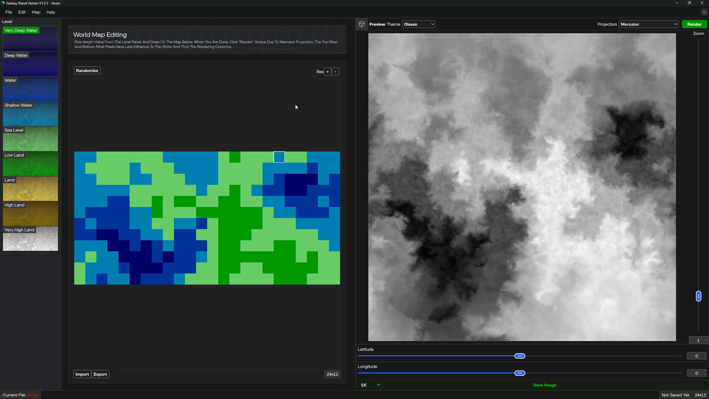Open the Theme dropdown showing Olsson

[x=418, y=24]
